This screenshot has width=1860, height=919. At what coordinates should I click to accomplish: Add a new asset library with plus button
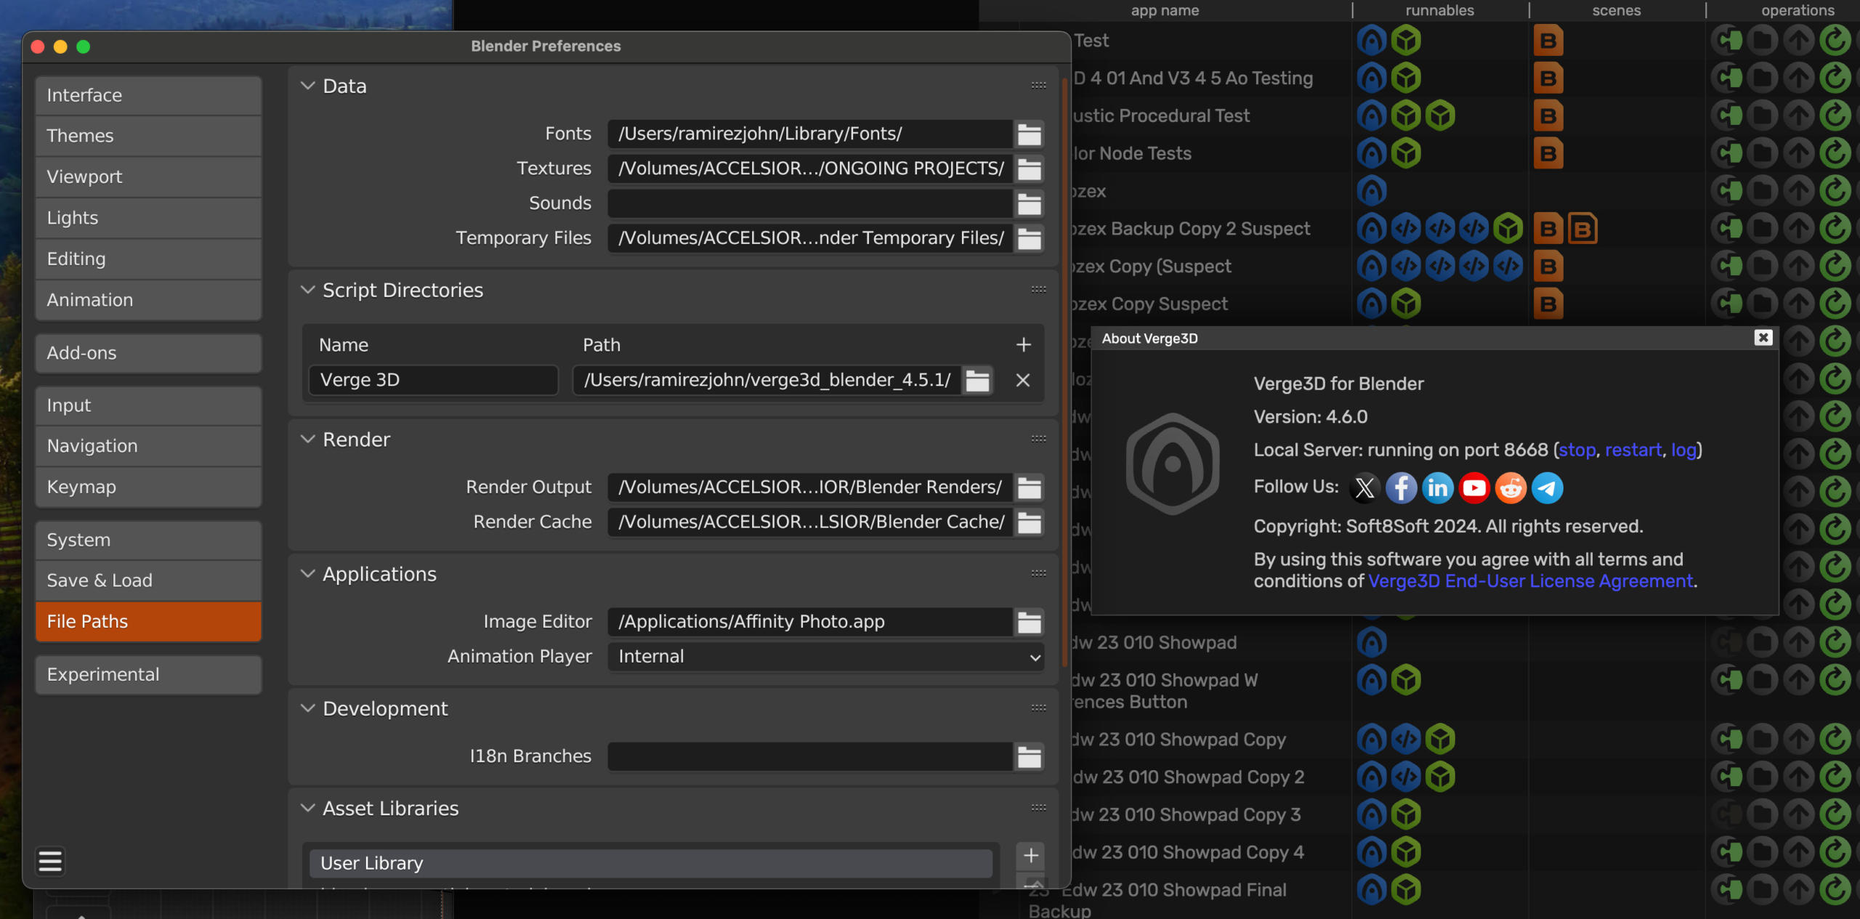(1030, 856)
